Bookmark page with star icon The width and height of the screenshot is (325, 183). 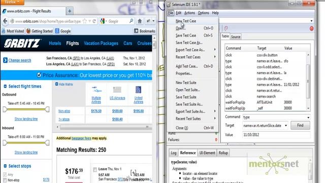(85, 21)
